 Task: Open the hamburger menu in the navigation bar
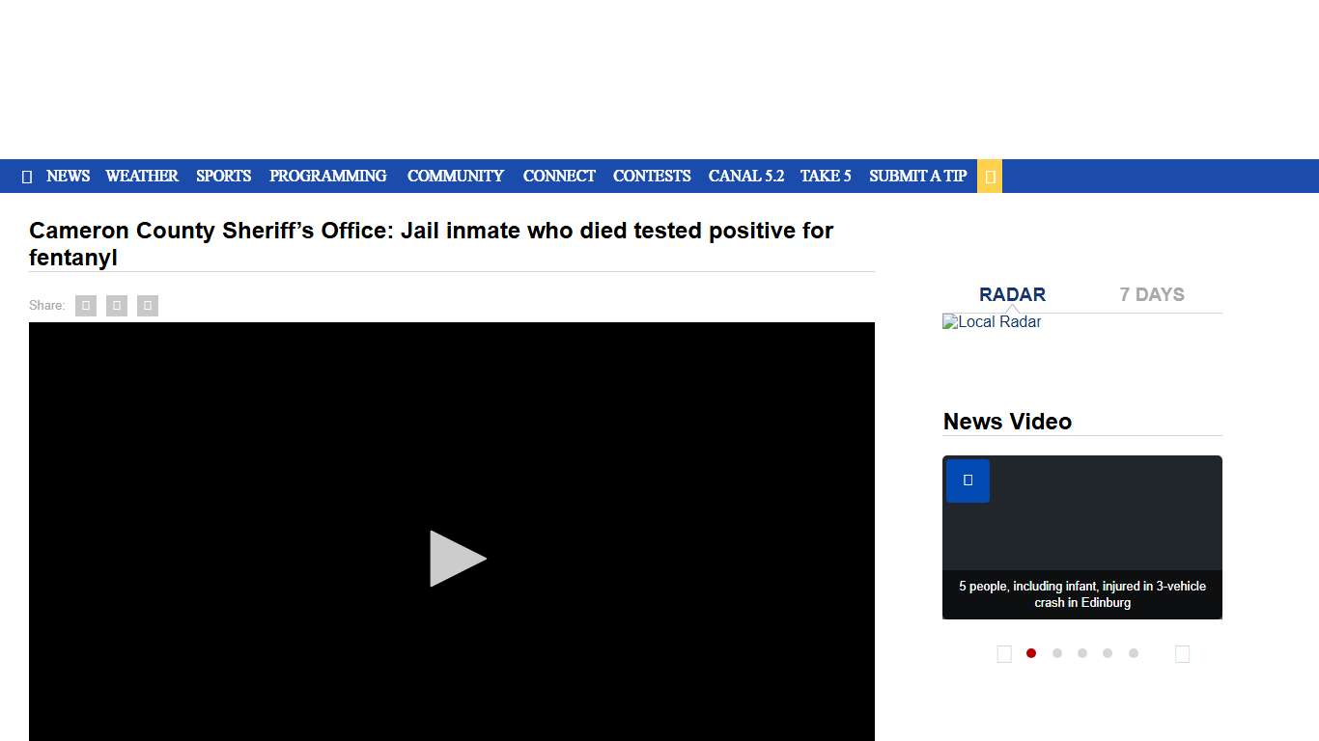(26, 177)
